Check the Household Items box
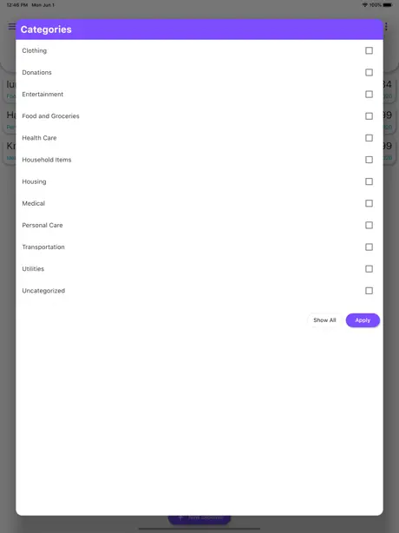This screenshot has height=533, width=399. coord(369,160)
